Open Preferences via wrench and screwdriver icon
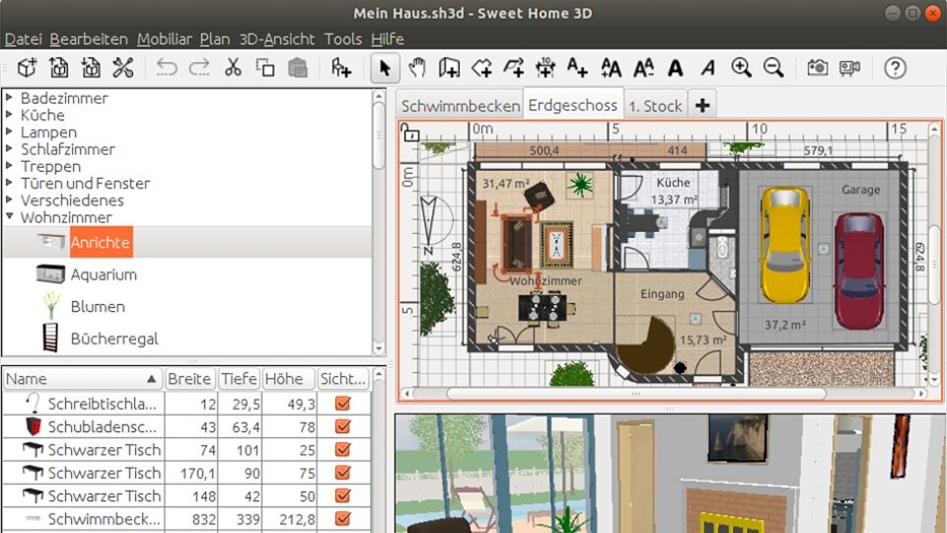The image size is (947, 533). (123, 68)
